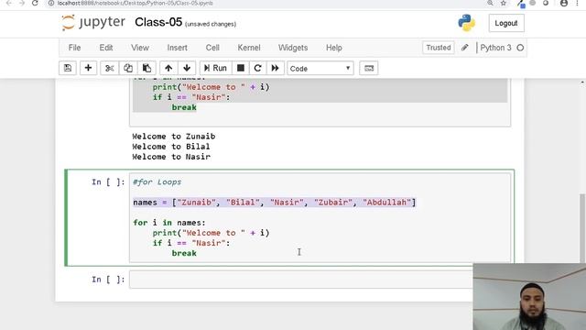Save notebook with the floppy disk icon

tap(68, 68)
